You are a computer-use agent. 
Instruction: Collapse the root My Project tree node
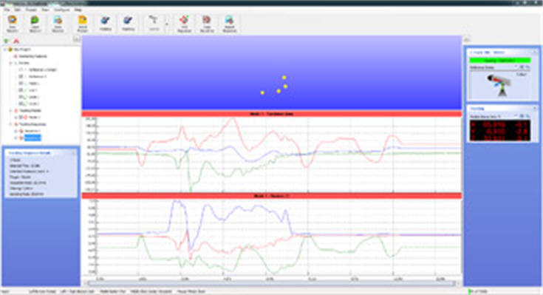(5, 50)
